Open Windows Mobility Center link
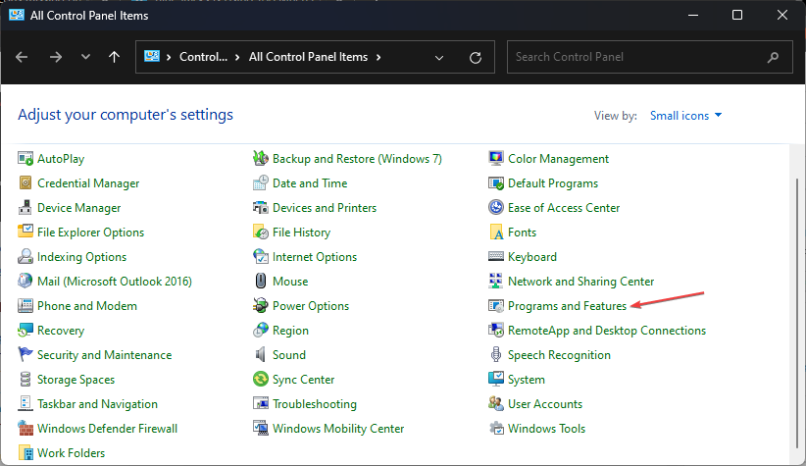The height and width of the screenshot is (466, 806). [338, 429]
